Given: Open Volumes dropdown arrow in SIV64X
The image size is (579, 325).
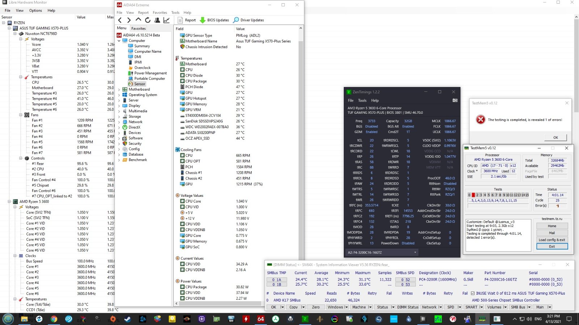Looking at the screenshot, I should click(505, 307).
